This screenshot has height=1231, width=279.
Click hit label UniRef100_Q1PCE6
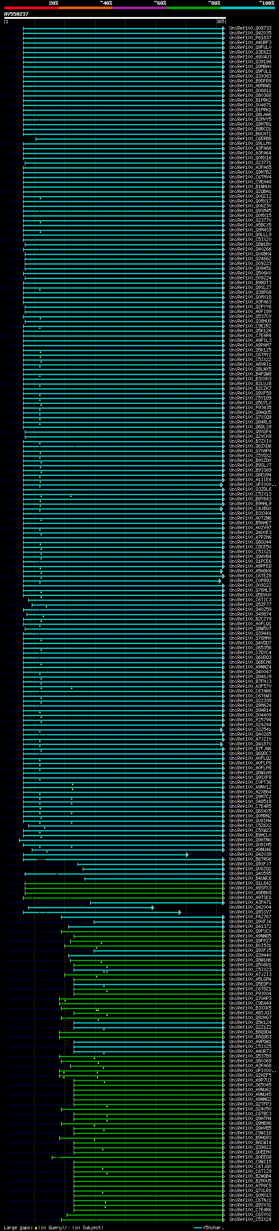pos(250,561)
